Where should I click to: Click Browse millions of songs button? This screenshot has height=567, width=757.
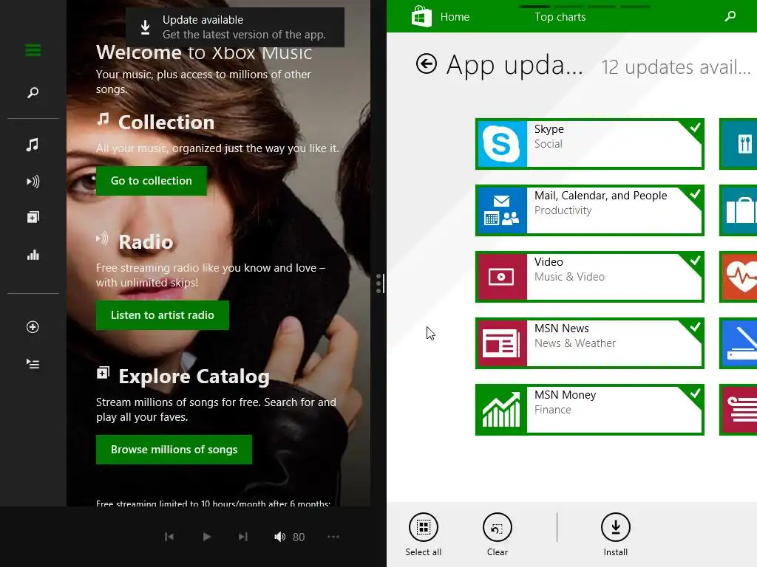pyautogui.click(x=174, y=450)
